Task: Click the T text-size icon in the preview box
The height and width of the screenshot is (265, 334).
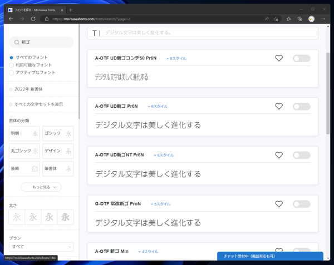Action: tap(95, 33)
